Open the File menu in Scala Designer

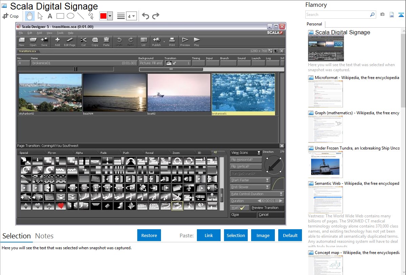point(21,33)
